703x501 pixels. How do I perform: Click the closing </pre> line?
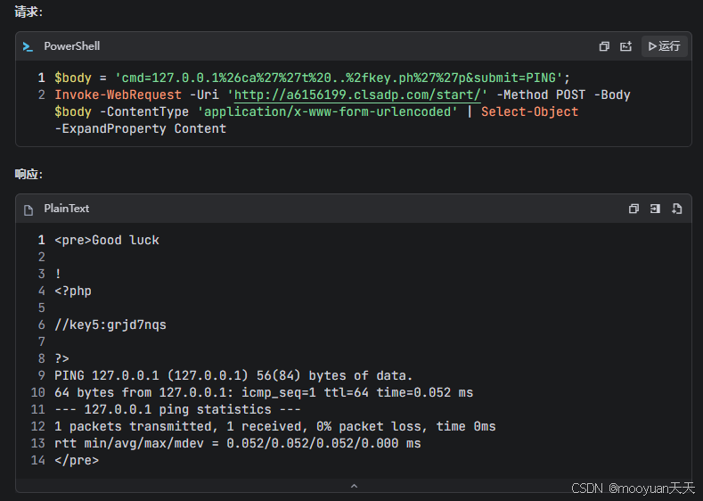pyautogui.click(x=77, y=460)
